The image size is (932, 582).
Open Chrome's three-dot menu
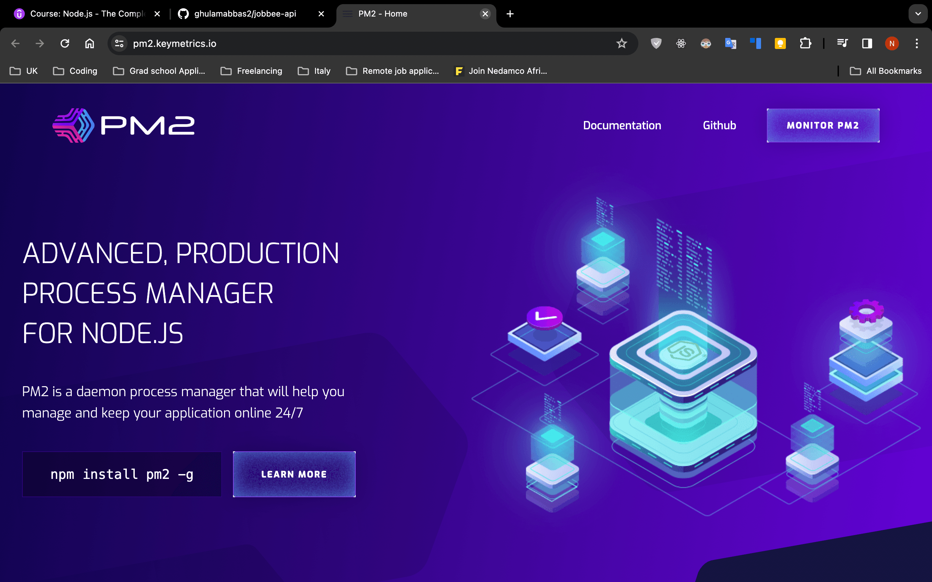[x=917, y=43]
